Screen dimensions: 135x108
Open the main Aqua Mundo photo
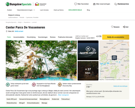41,61
